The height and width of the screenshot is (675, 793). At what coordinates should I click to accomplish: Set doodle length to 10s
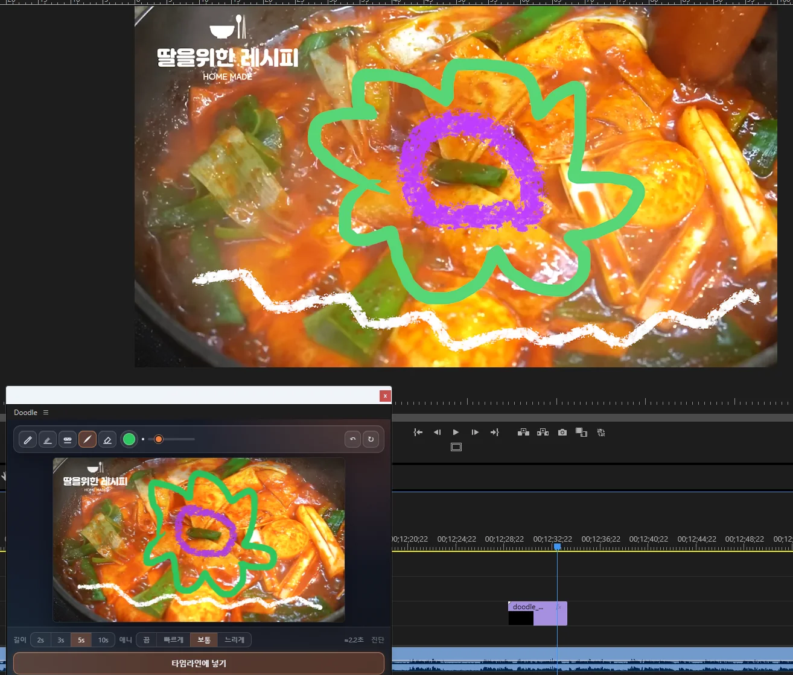click(103, 640)
